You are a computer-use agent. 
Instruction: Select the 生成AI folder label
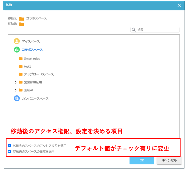pos(29,90)
